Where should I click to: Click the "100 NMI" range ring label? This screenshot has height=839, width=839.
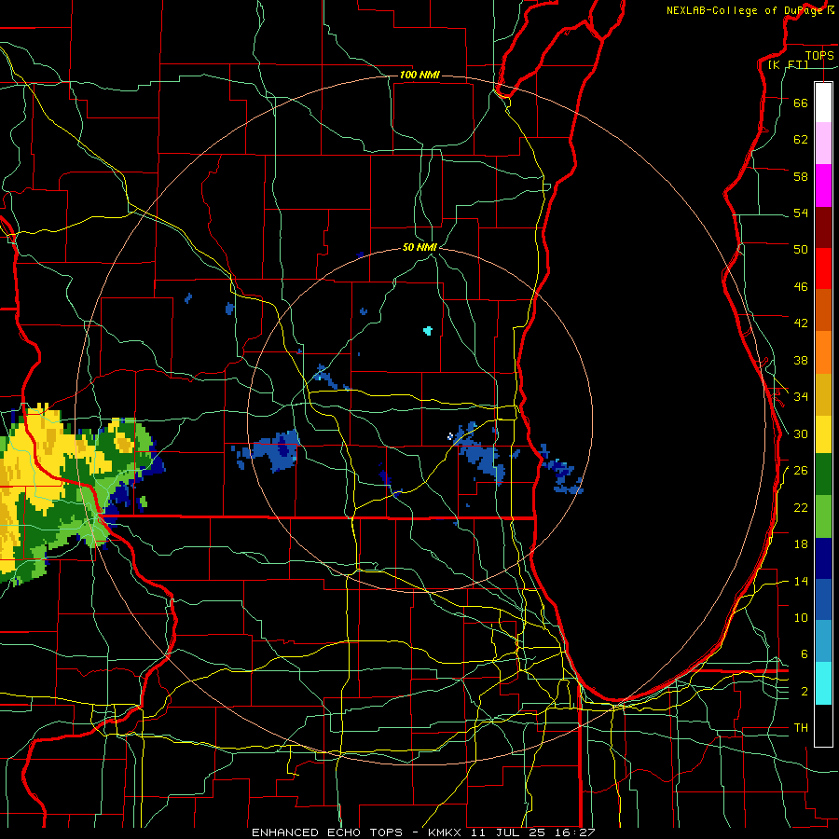(x=419, y=75)
